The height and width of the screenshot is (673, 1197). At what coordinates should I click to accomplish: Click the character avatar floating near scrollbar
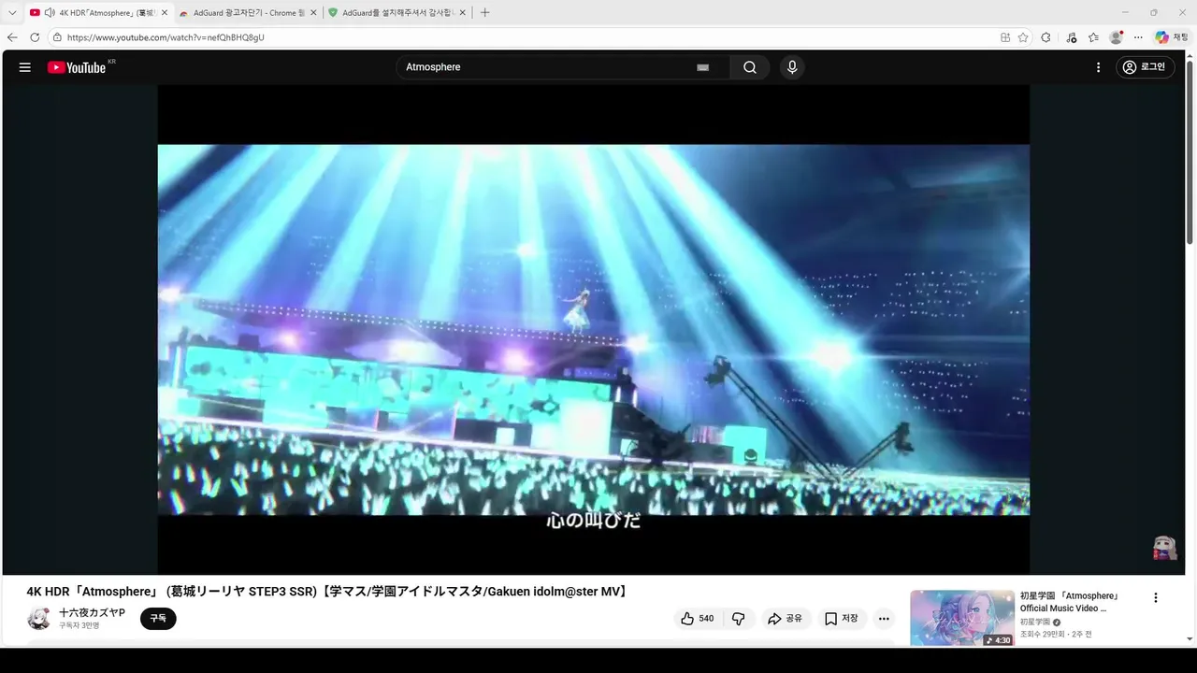click(1164, 549)
